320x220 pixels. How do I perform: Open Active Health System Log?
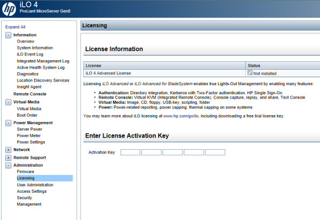tap(41, 68)
